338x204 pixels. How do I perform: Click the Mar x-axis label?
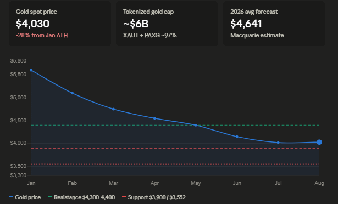click(113, 183)
